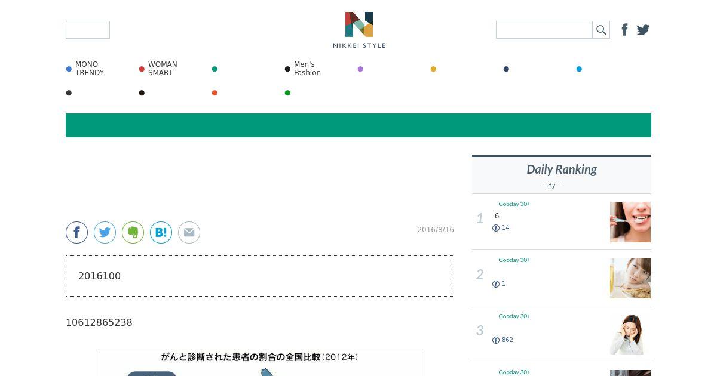Open the header Twitter icon
This screenshot has width=717, height=376.
[x=643, y=30]
